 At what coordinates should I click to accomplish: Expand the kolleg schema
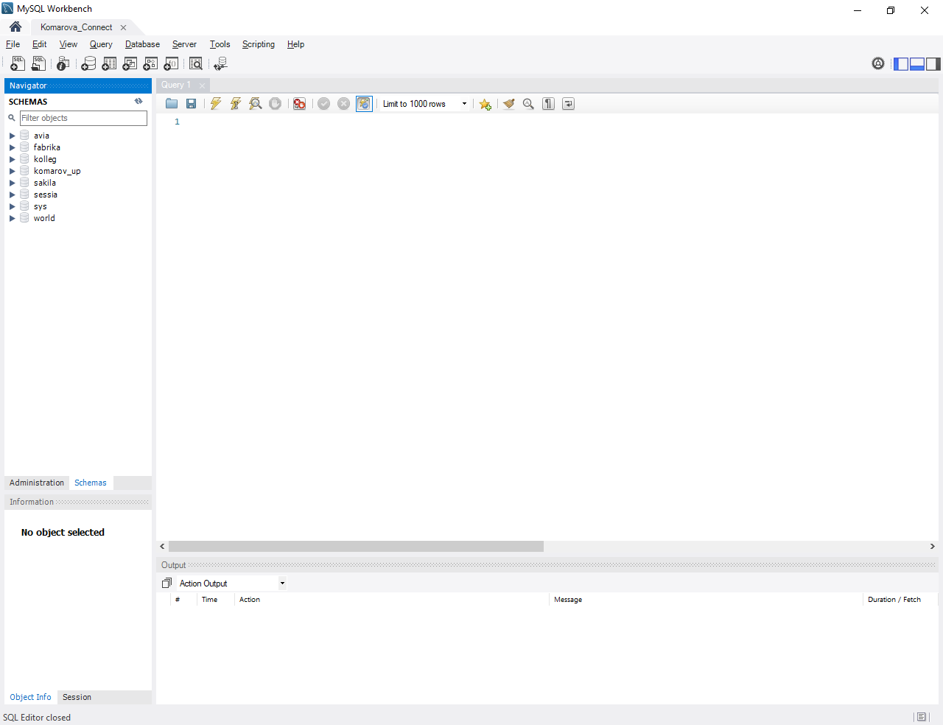[12, 159]
